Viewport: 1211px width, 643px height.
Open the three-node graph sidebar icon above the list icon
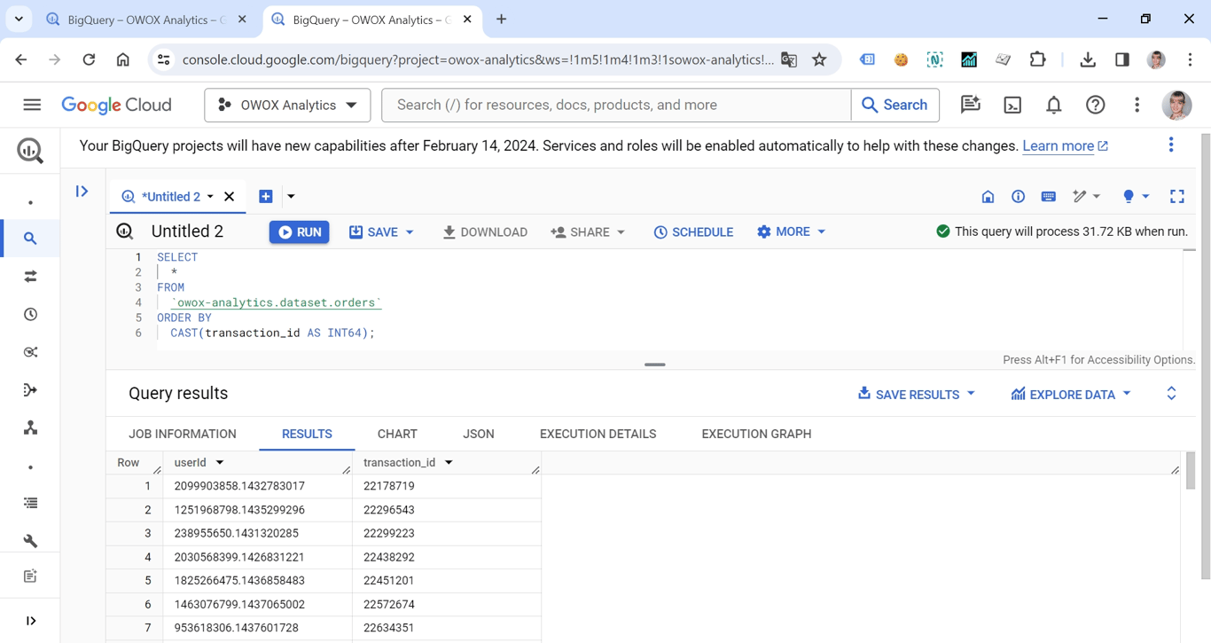[x=30, y=428]
